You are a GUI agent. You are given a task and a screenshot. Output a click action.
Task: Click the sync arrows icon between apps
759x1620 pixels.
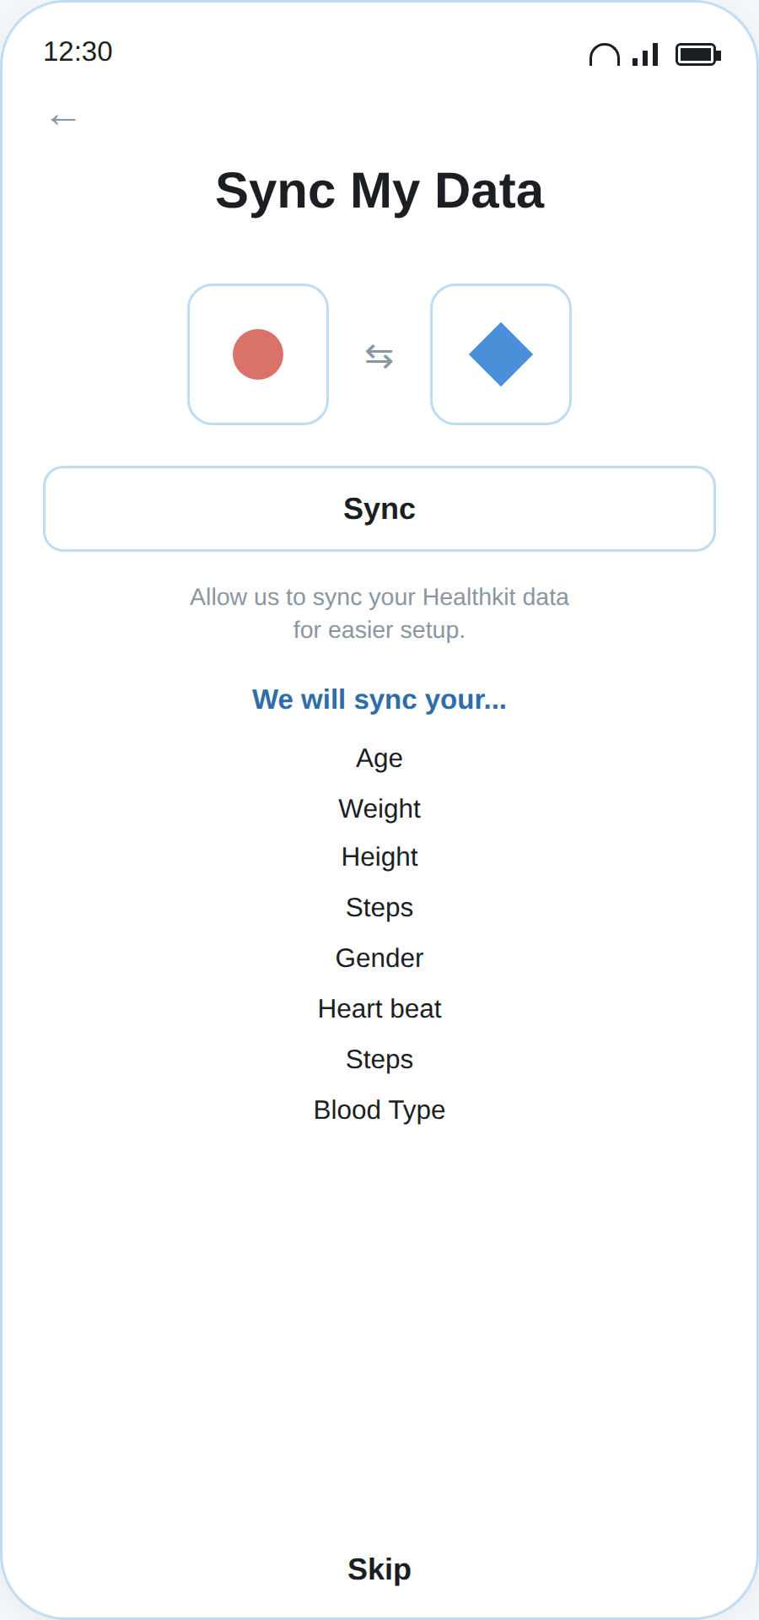(379, 356)
